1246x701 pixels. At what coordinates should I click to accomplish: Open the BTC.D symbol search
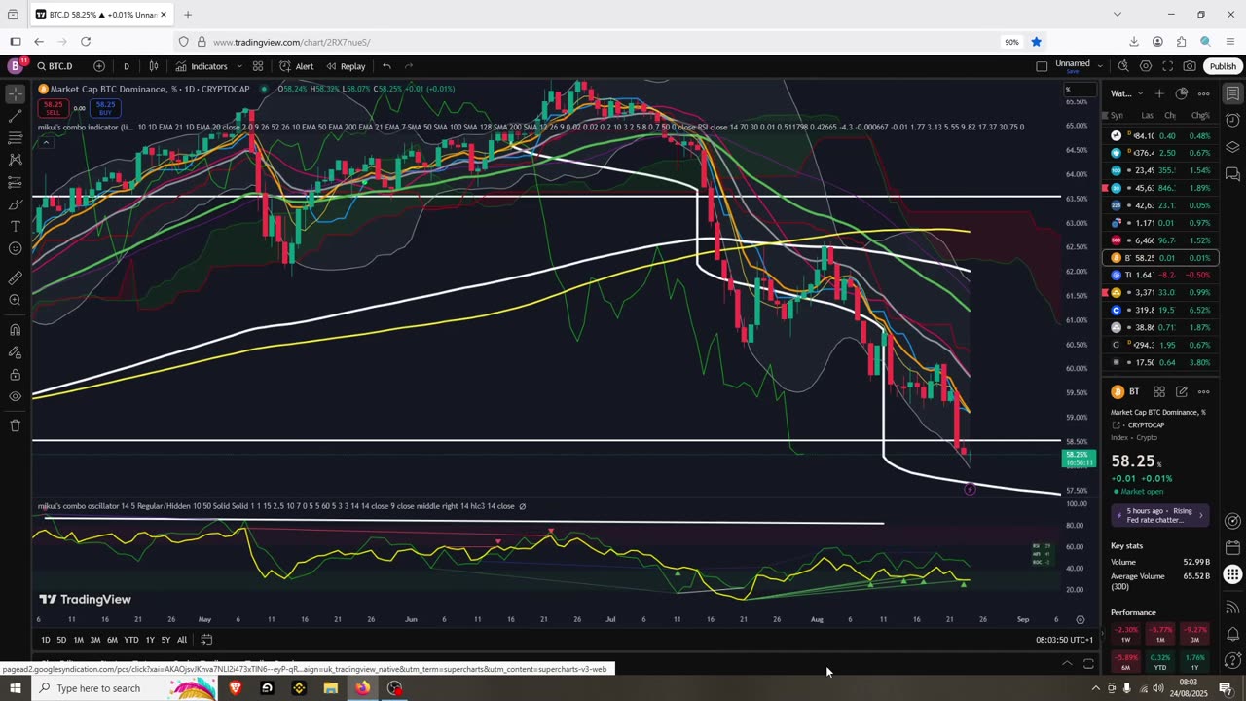click(55, 66)
